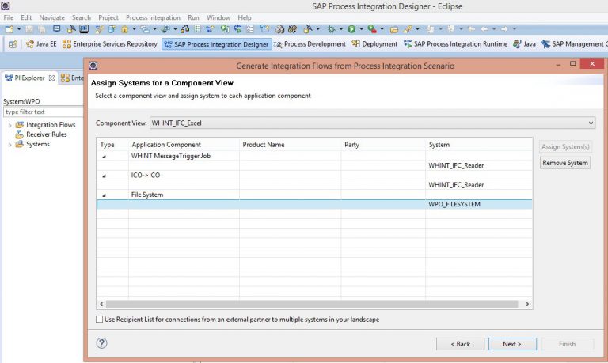Click the horizontal scrollbar thumb in the table
This screenshot has width=608, height=363.
click(312, 304)
